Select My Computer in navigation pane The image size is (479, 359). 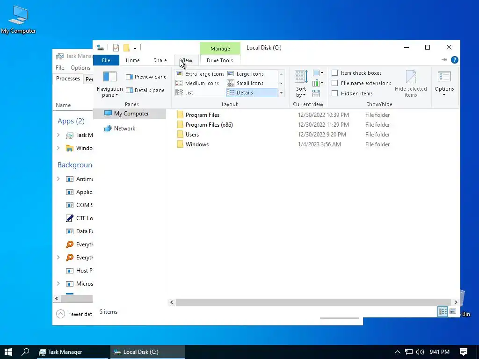[130, 114]
